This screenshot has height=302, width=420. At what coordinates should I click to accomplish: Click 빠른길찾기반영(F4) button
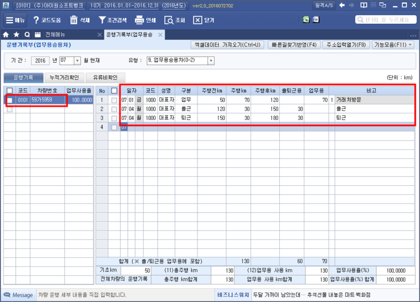tap(293, 45)
